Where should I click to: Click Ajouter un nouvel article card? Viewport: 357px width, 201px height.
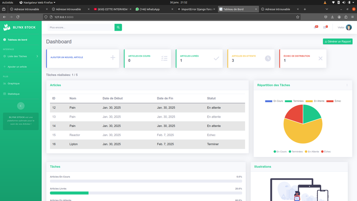83,58
